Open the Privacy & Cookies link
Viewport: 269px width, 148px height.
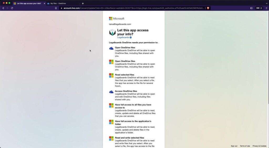(259, 146)
